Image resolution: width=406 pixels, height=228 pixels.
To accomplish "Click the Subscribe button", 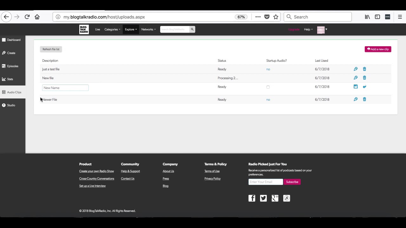I will click(x=292, y=182).
